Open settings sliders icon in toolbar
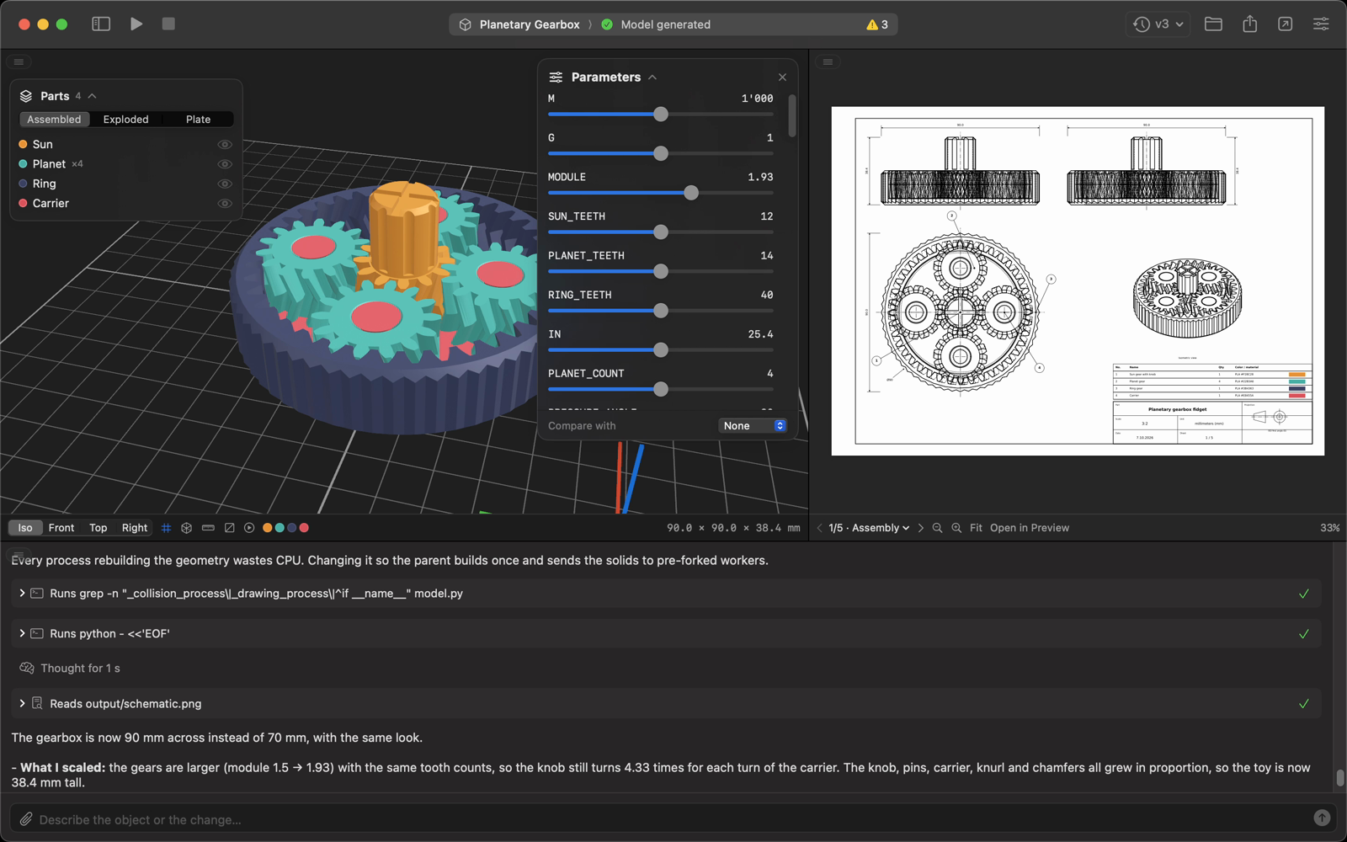This screenshot has width=1347, height=842. click(x=1321, y=24)
